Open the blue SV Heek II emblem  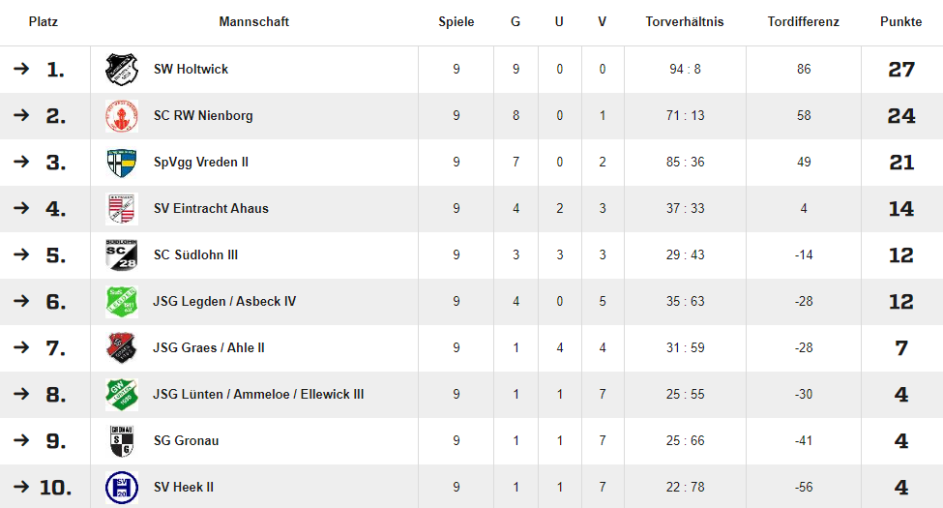pyautogui.click(x=122, y=487)
